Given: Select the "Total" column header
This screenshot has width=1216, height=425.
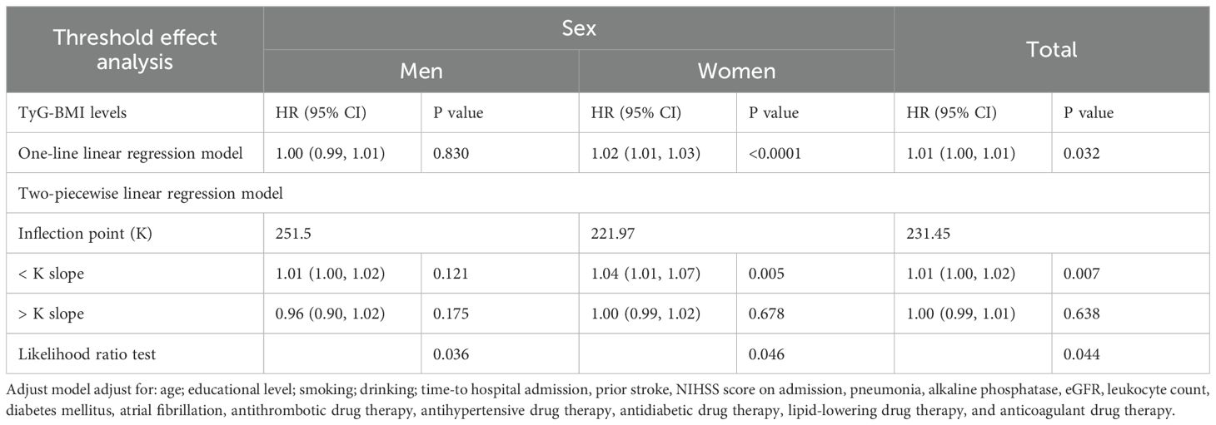Looking at the screenshot, I should 1051,49.
